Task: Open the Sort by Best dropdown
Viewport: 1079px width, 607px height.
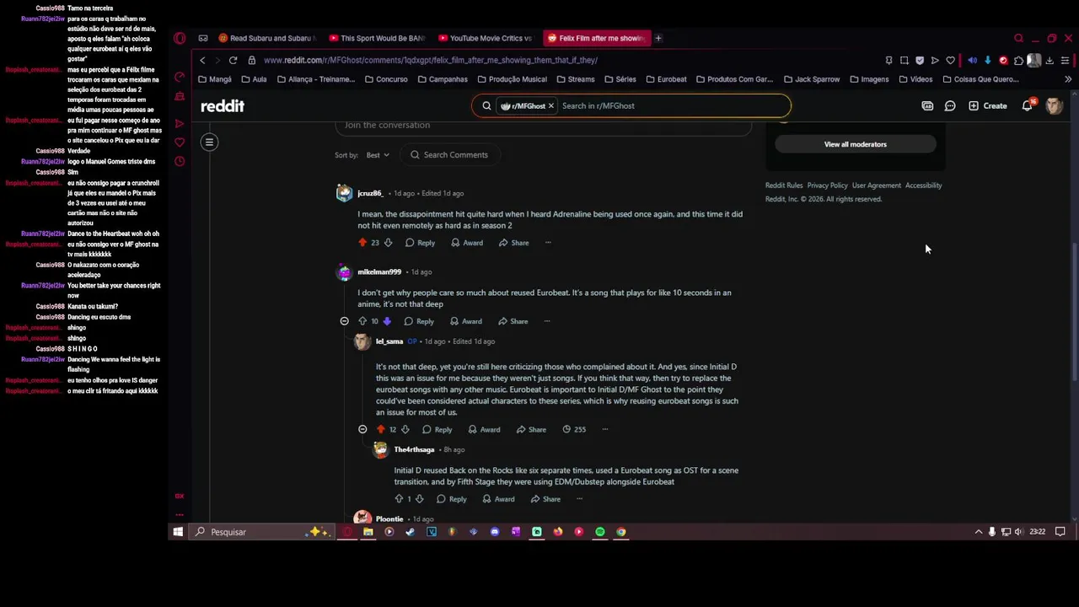Action: [378, 155]
